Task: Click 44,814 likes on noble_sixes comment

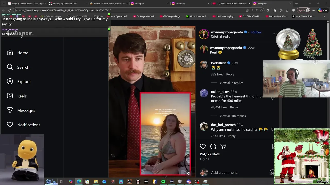Action: (219, 107)
